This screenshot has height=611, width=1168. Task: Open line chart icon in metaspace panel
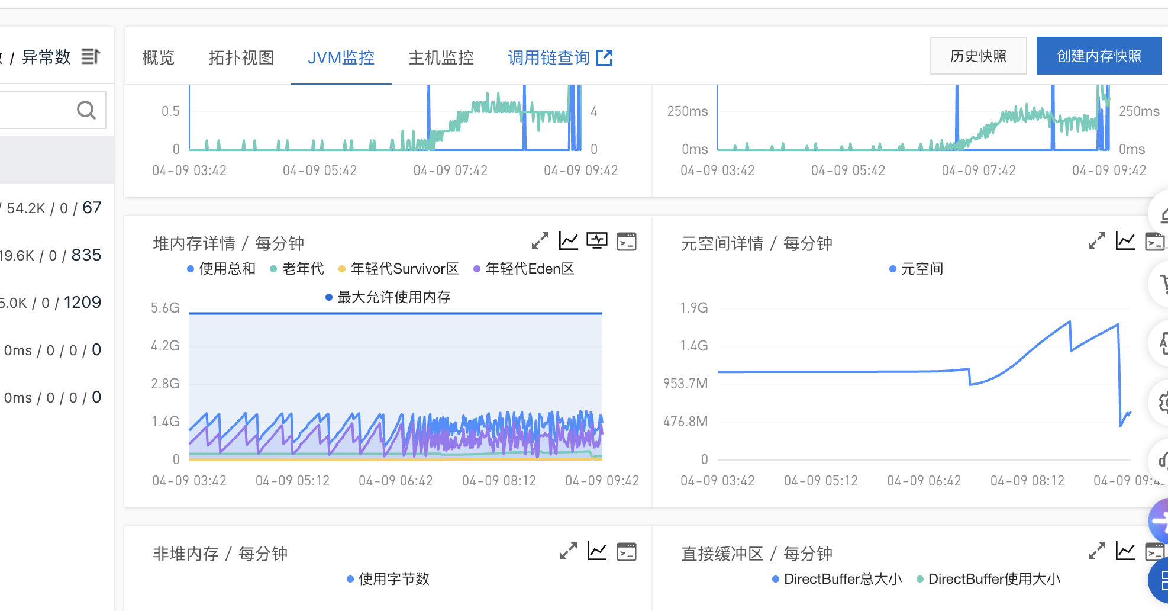point(1125,241)
